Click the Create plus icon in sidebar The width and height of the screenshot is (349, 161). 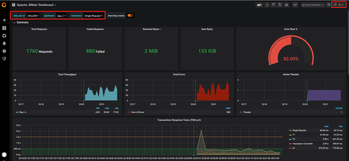click(4, 20)
